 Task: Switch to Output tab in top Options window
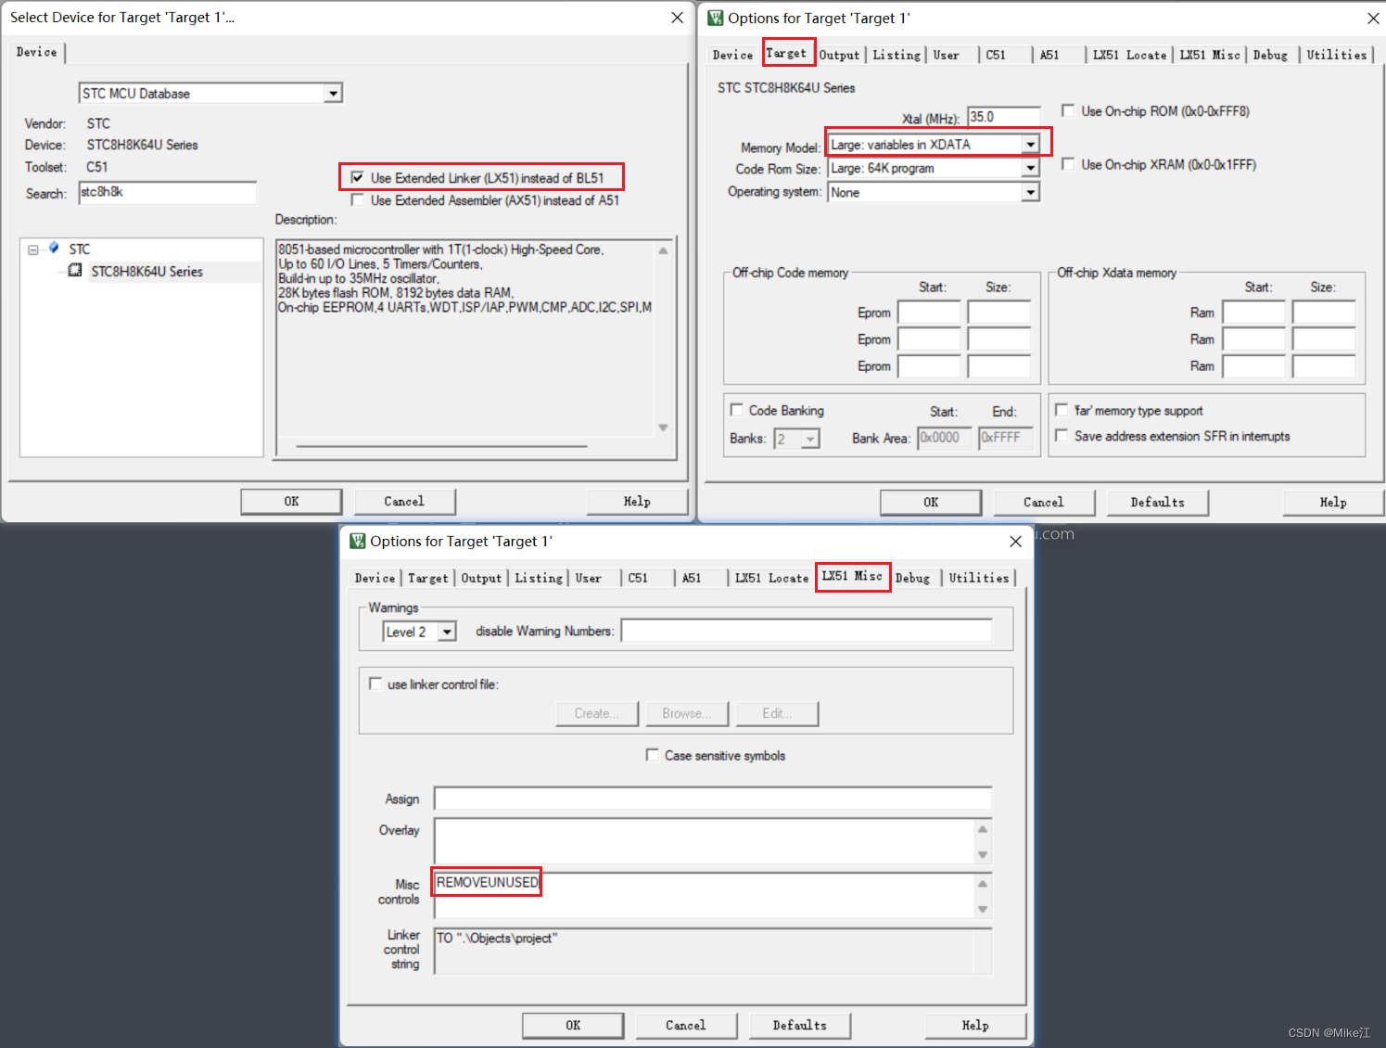click(x=840, y=56)
